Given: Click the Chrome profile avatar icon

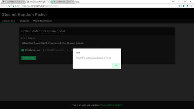Looking at the screenshot, I should (x=173, y=2).
